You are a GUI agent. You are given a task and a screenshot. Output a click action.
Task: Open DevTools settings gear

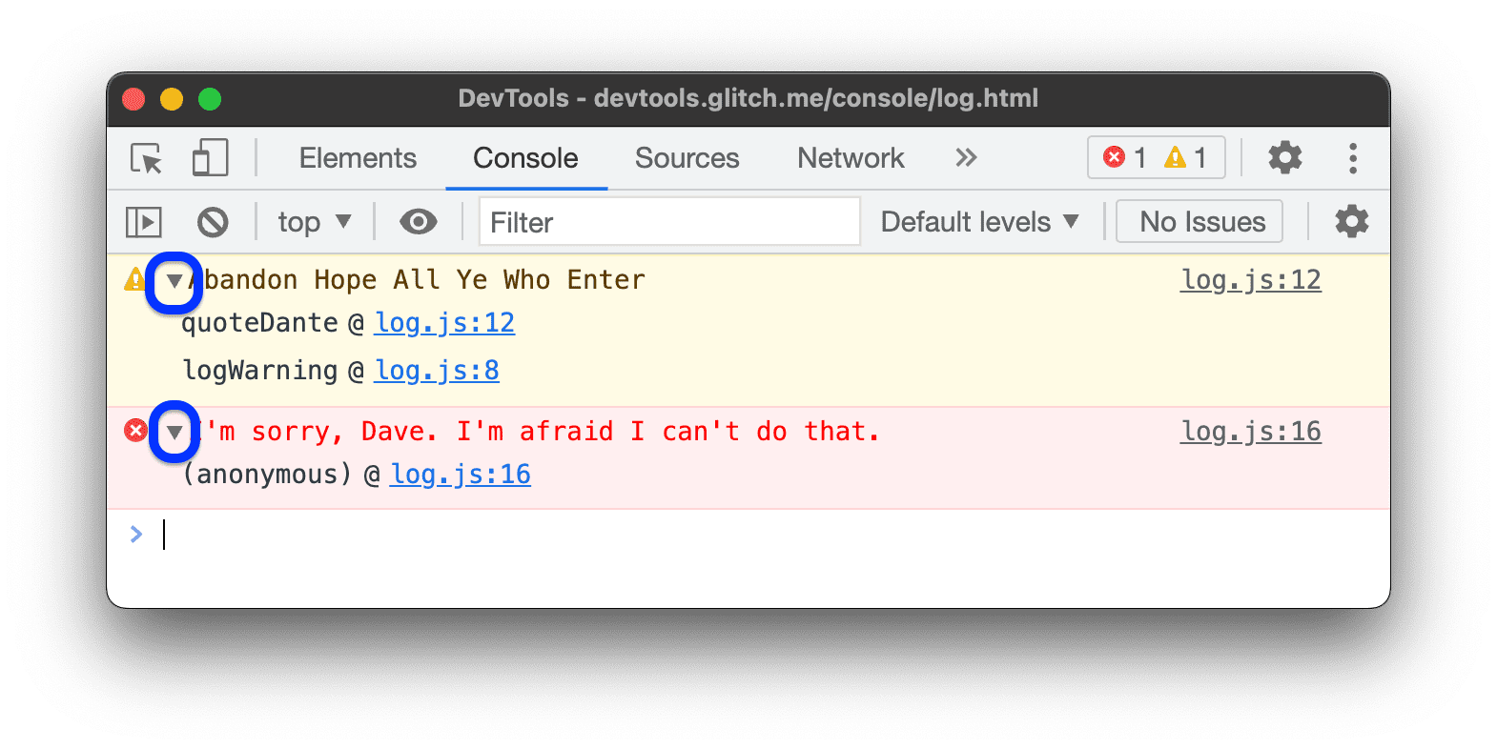[x=1284, y=157]
